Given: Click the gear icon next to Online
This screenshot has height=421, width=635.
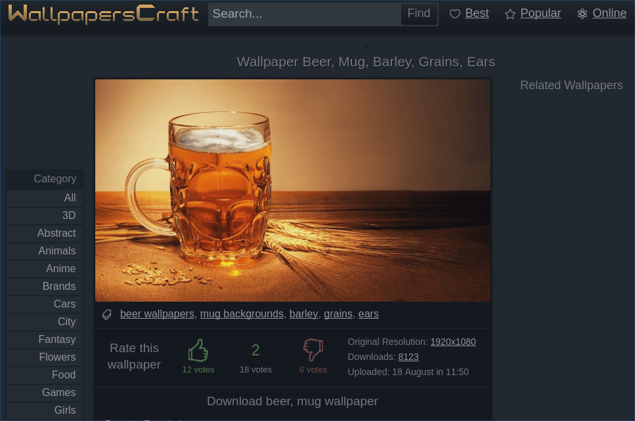Looking at the screenshot, I should pyautogui.click(x=582, y=14).
